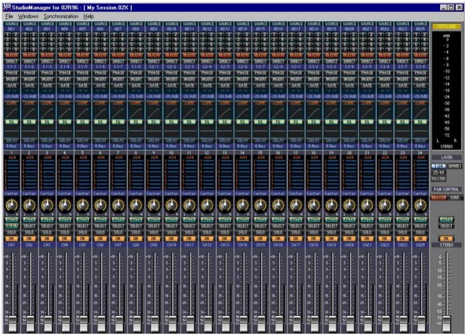Click the AUX 1 send bar on channel 3
465x334 pixels.
point(48,161)
